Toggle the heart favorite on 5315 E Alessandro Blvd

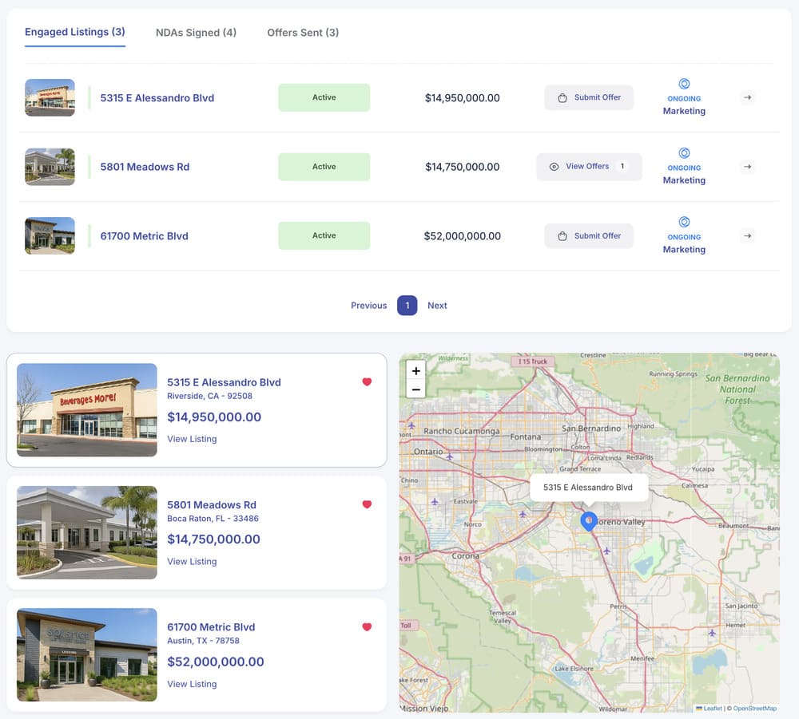pos(367,382)
